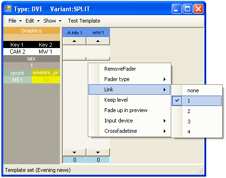Minimize the DVE template window

176,9
